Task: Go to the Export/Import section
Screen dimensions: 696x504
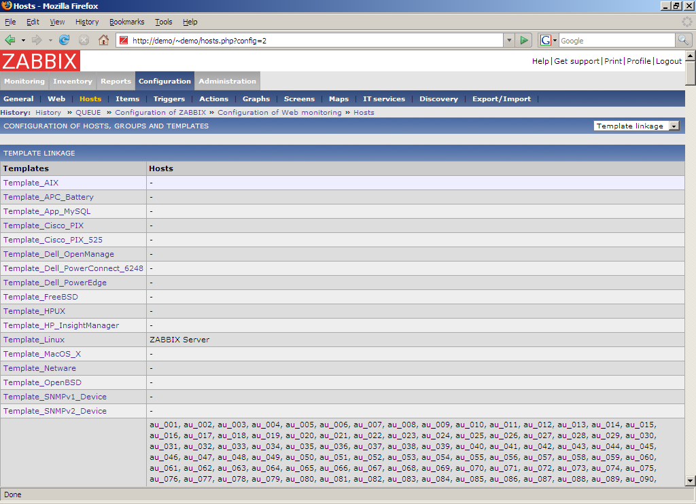Action: [502, 99]
